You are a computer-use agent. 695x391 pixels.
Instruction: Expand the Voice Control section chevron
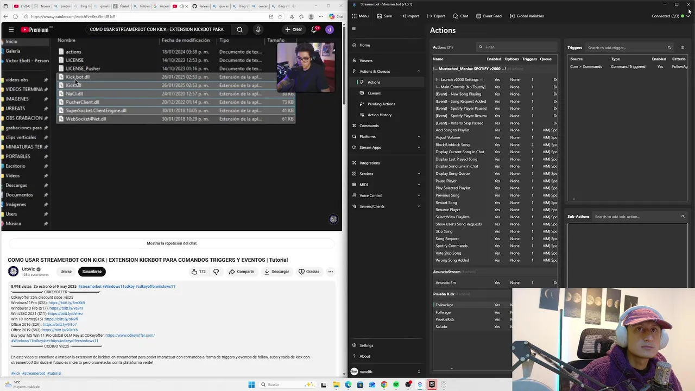pos(419,195)
